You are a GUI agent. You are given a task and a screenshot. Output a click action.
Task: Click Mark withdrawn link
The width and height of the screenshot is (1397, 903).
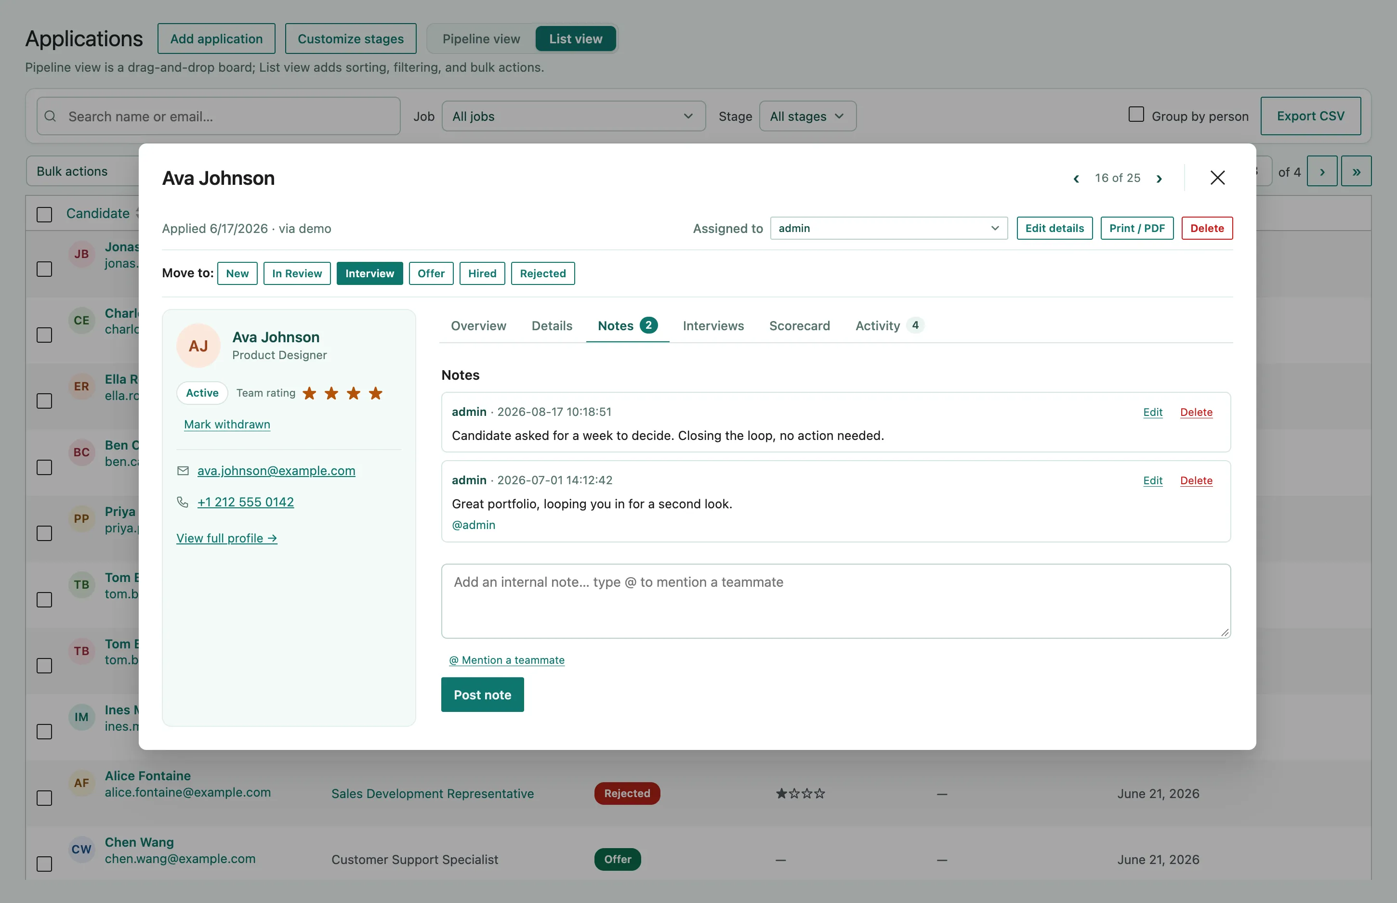pos(227,424)
